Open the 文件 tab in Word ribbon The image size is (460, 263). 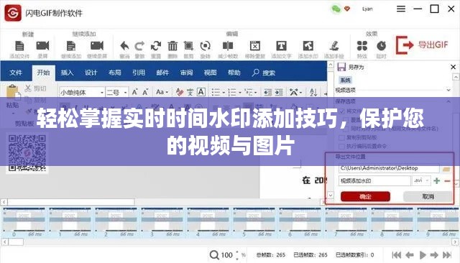16,73
